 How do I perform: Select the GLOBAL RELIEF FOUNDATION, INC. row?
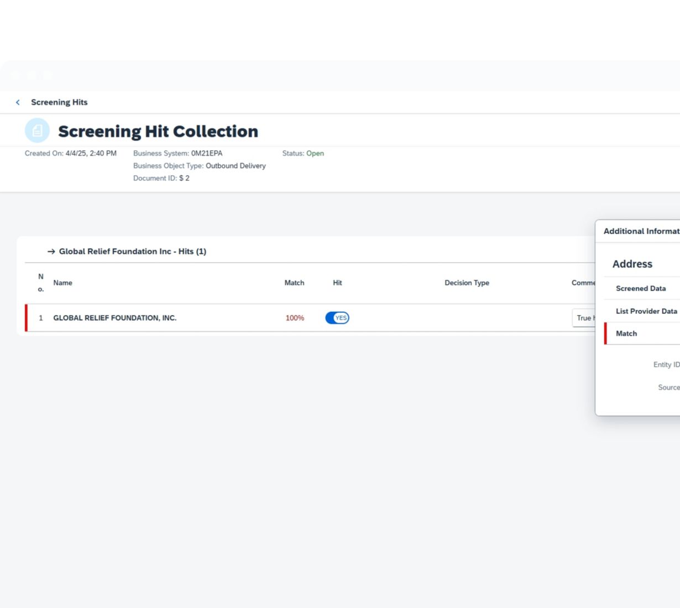tap(114, 318)
